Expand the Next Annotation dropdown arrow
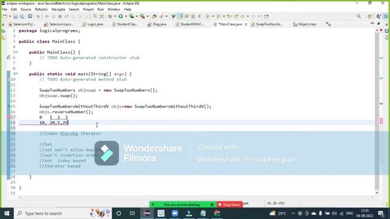 [x=213, y=16]
